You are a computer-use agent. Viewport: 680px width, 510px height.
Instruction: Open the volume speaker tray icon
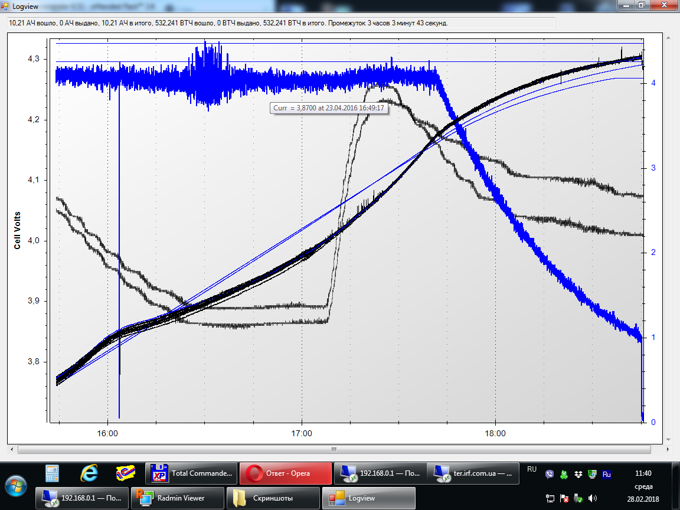click(x=593, y=498)
